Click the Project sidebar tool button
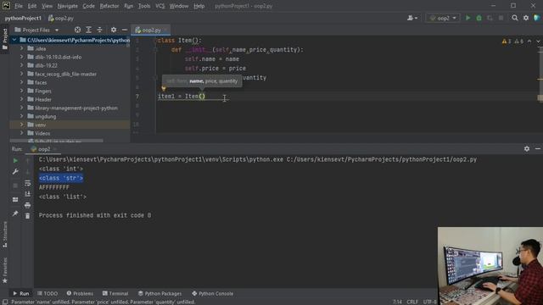This screenshot has width=543, height=305. (x=5, y=39)
